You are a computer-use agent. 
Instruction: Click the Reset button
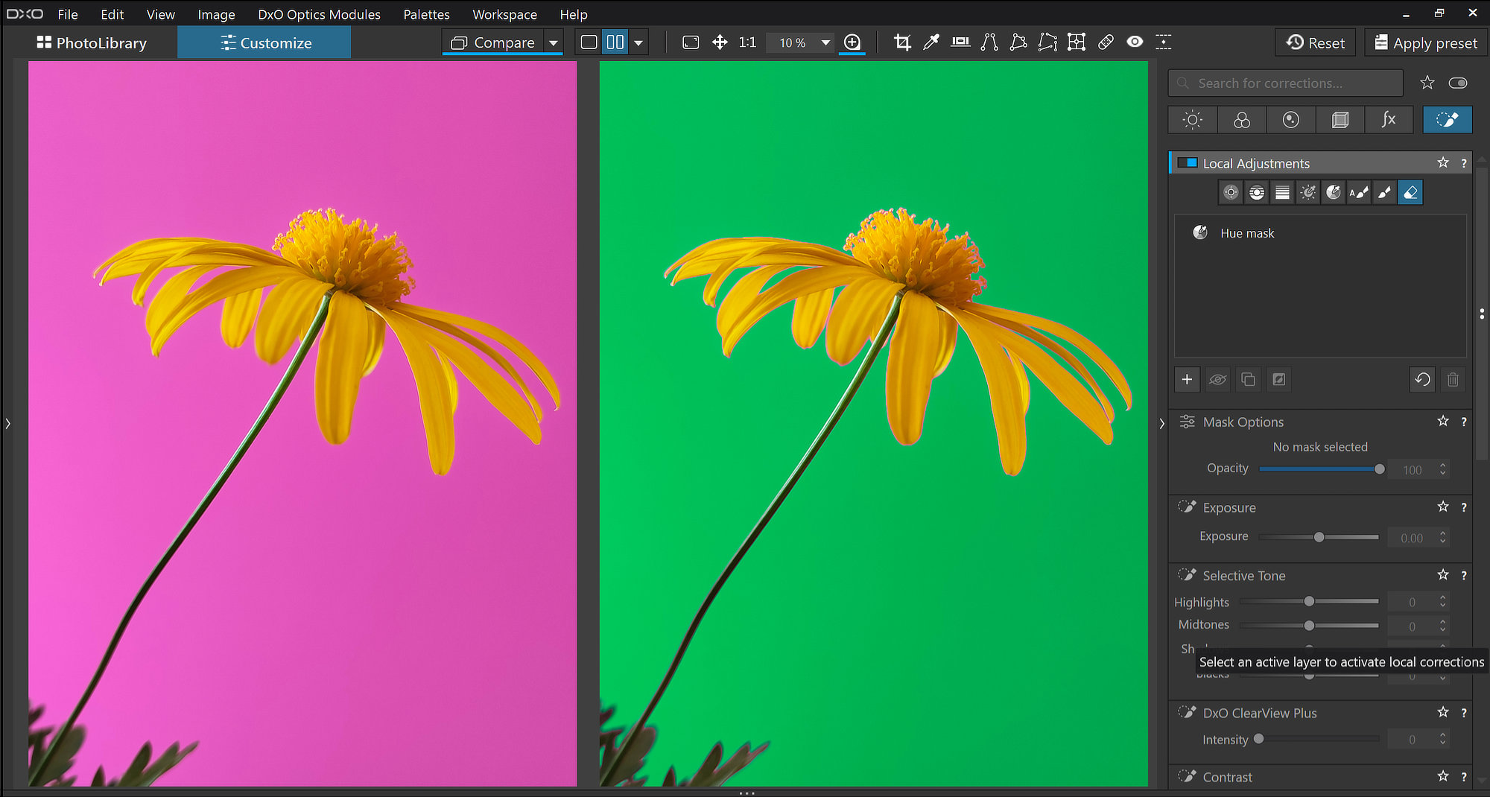[1316, 42]
